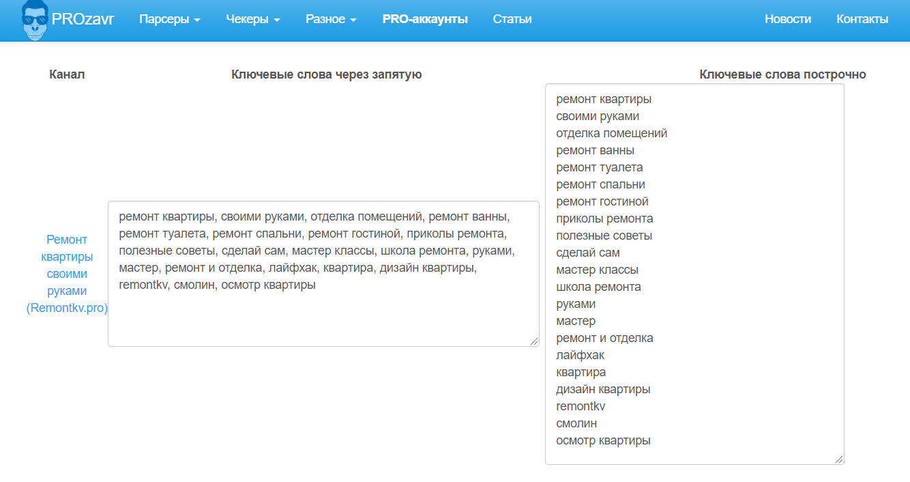The width and height of the screenshot is (910, 482).
Task: Focus the line-by-line keywords text area
Action: [x=694, y=274]
